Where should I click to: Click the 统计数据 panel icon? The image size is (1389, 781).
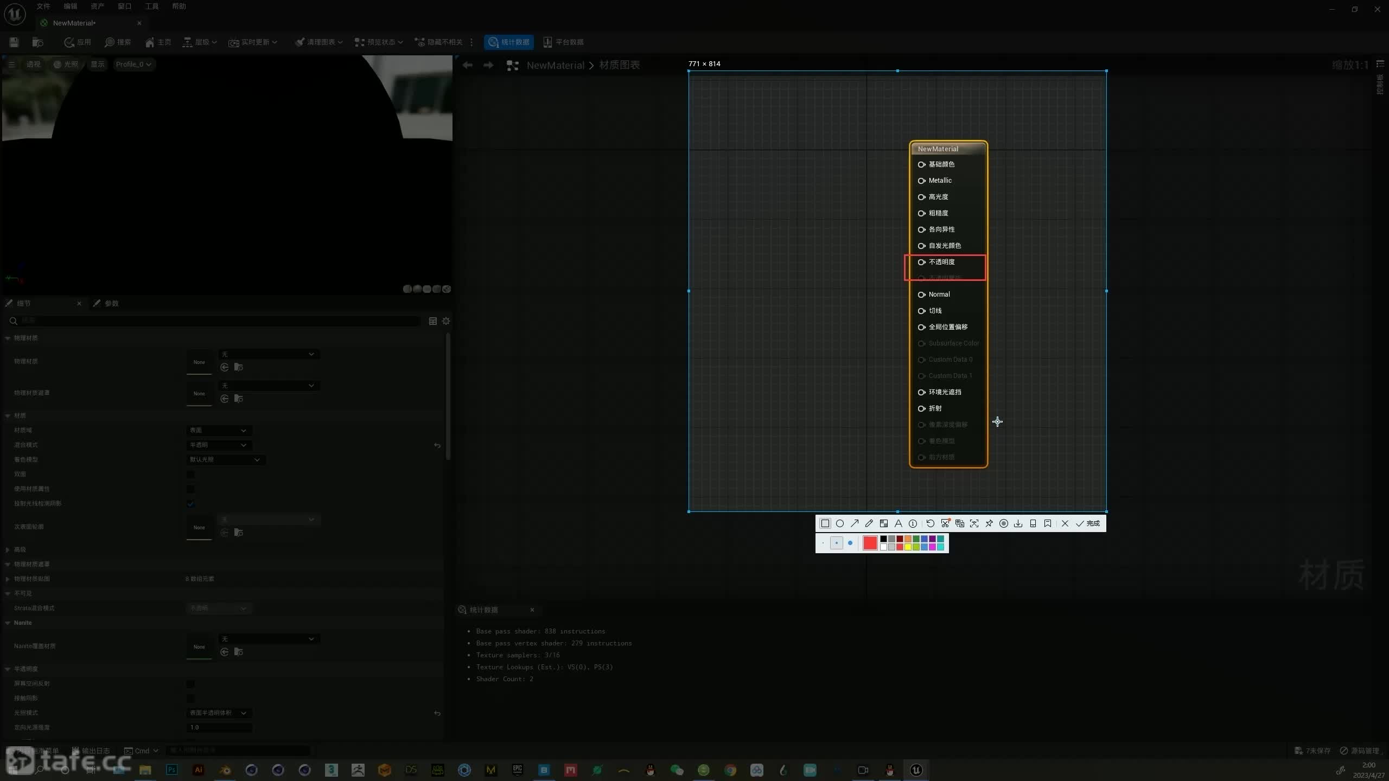(x=463, y=610)
